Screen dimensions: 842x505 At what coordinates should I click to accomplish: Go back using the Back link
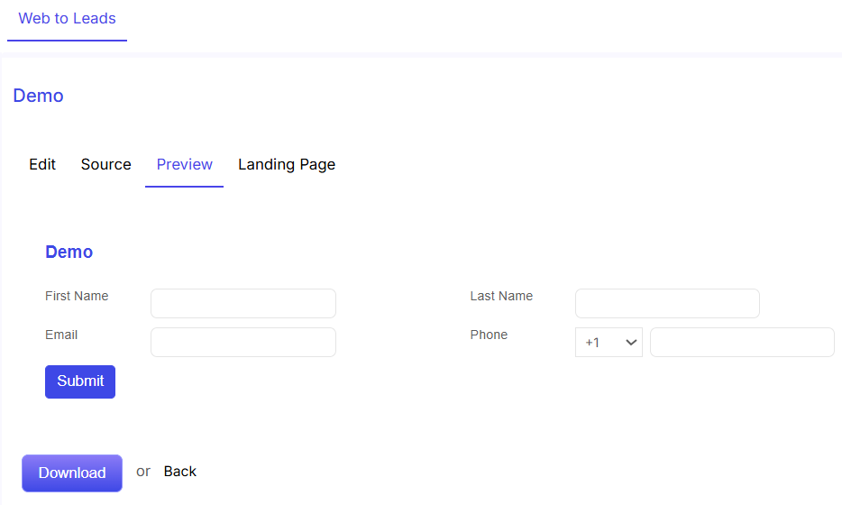(x=180, y=471)
